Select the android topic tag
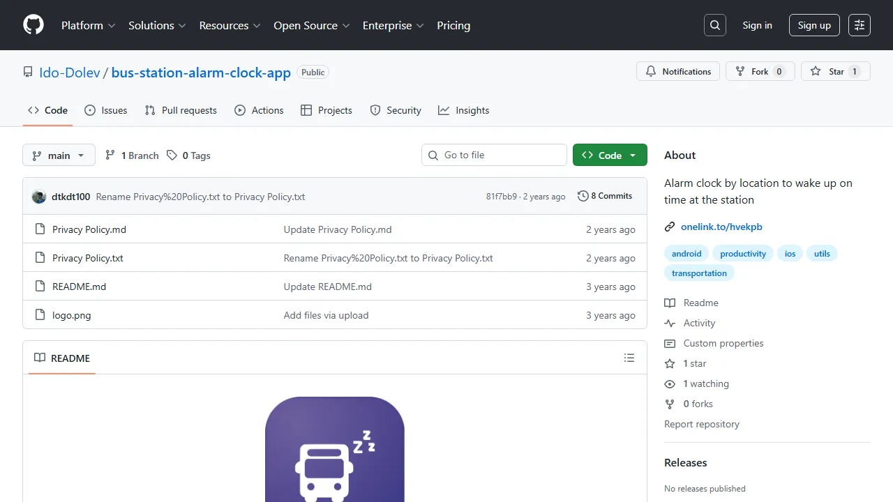The width and height of the screenshot is (893, 502). point(686,253)
